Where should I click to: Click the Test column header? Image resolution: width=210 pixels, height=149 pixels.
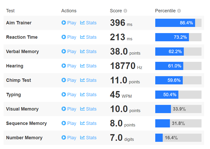[10, 11]
